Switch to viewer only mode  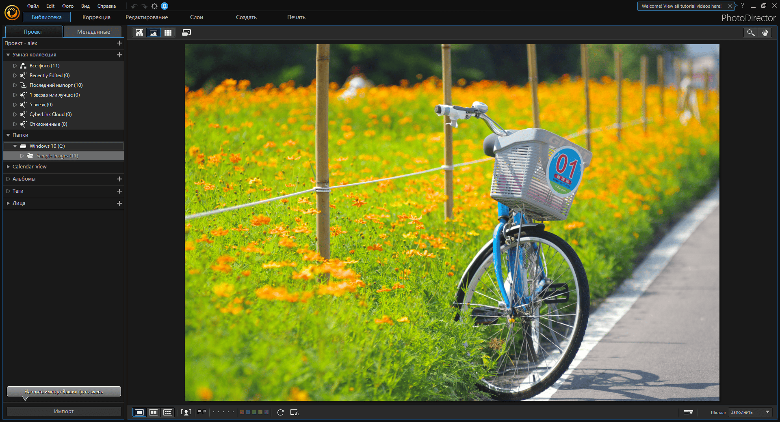tap(154, 32)
